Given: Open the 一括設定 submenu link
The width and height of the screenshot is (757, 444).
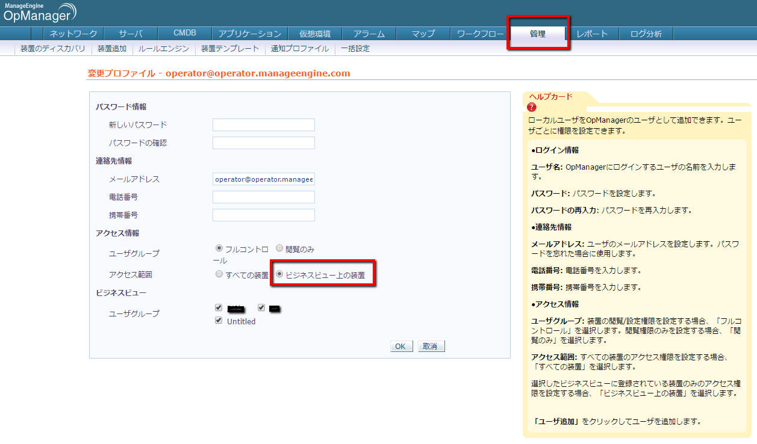Looking at the screenshot, I should 355,49.
